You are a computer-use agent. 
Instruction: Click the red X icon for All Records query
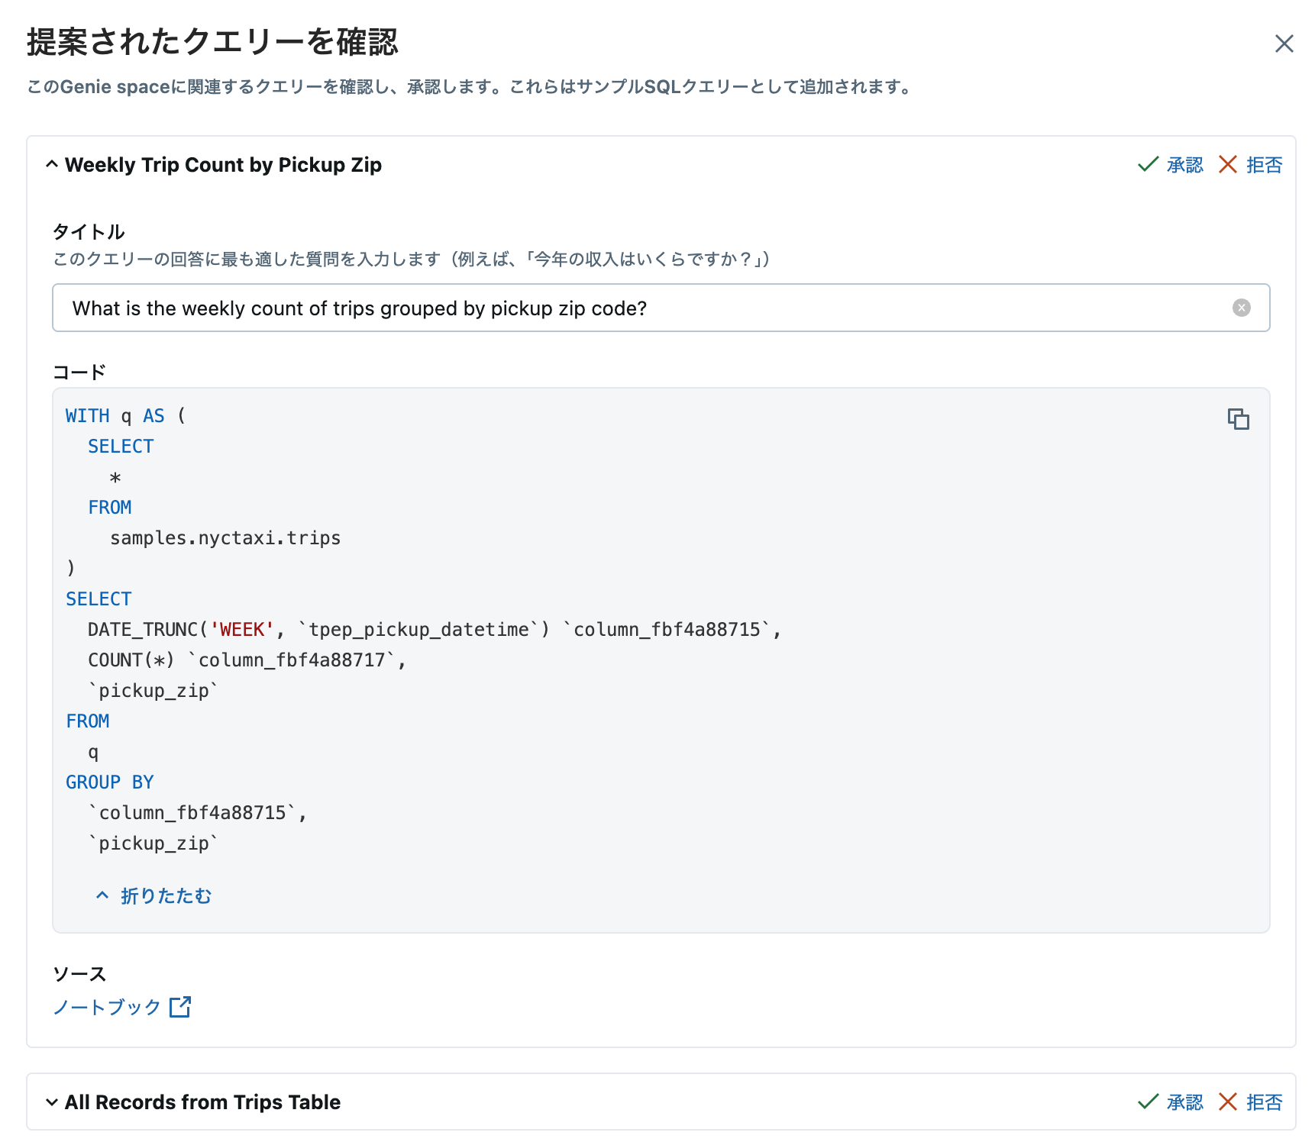[1228, 1102]
